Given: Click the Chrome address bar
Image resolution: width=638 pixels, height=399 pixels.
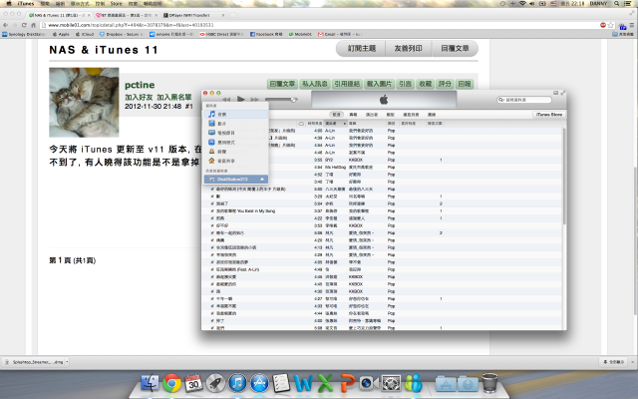Looking at the screenshot, I should coord(319,25).
